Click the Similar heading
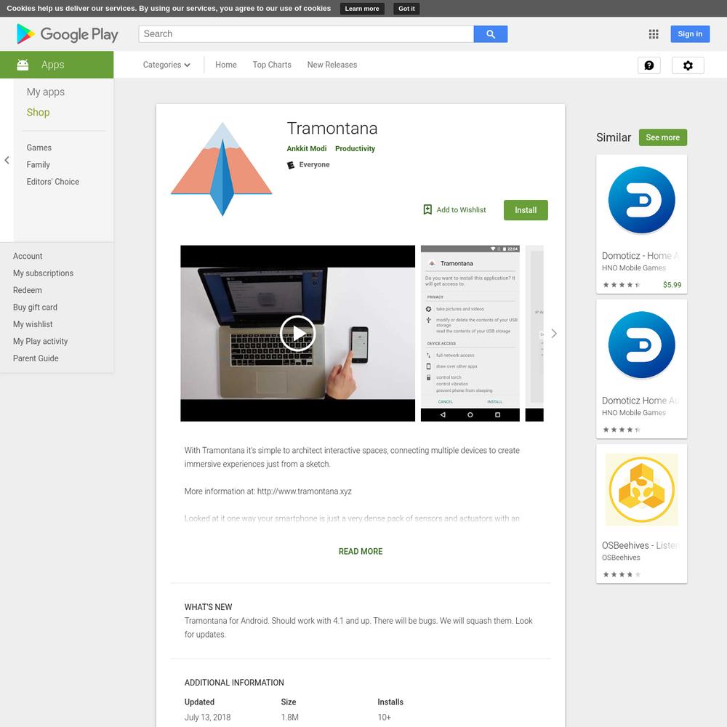The width and height of the screenshot is (727, 727). pos(614,137)
